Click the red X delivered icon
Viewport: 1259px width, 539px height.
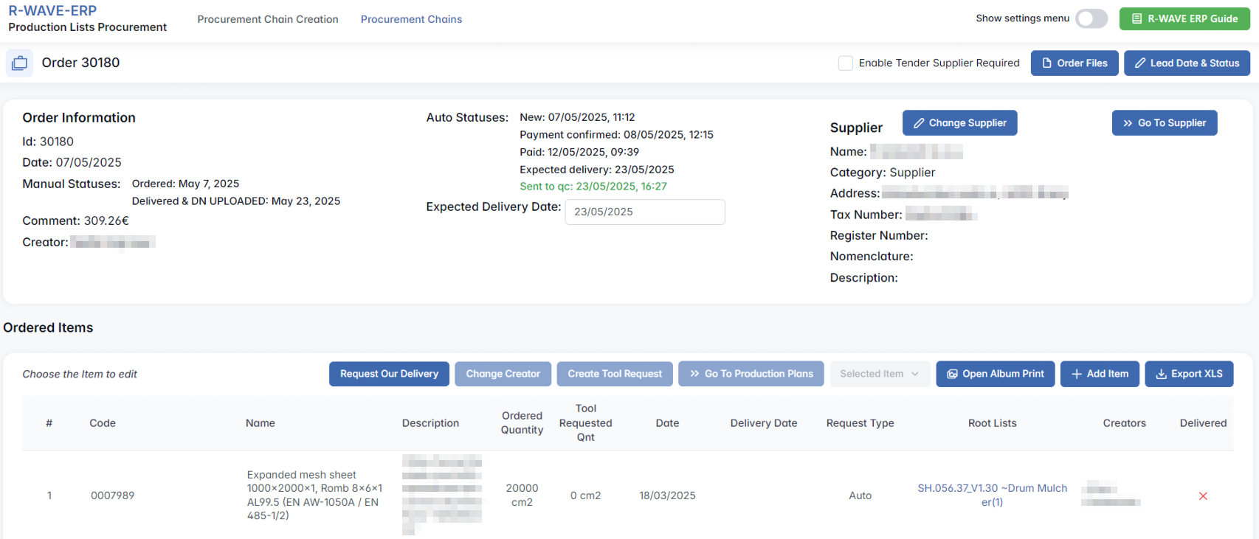1203,496
